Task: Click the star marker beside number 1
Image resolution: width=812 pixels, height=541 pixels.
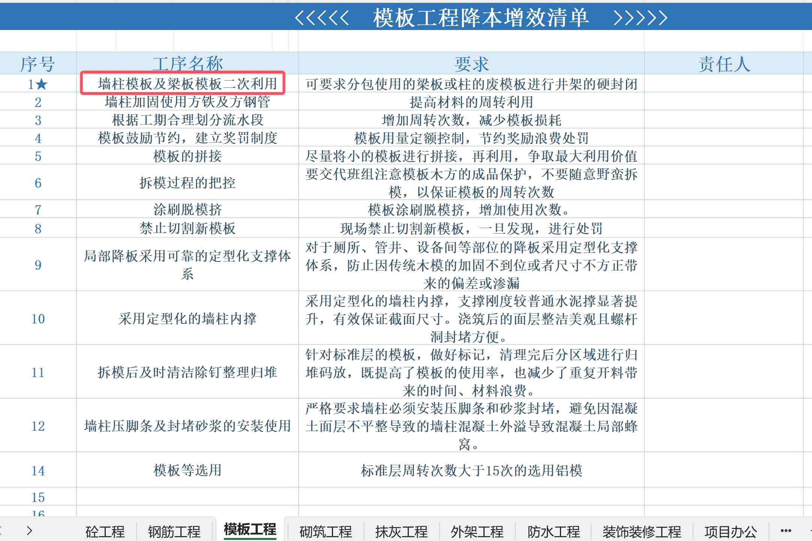Action: [42, 84]
